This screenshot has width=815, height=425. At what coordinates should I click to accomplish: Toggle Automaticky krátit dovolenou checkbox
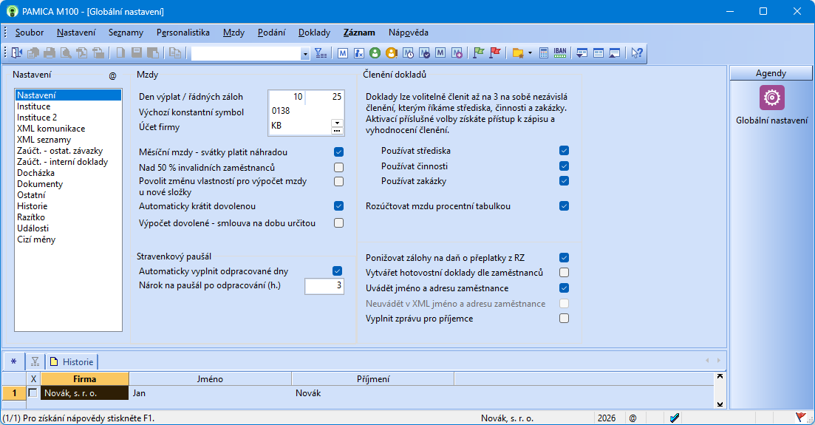[x=338, y=206]
